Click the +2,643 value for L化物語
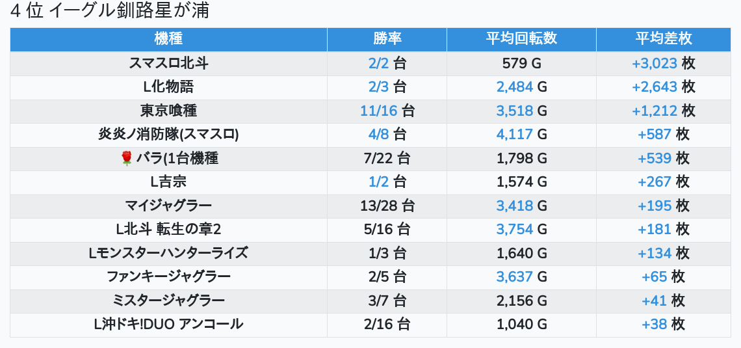 (x=654, y=87)
